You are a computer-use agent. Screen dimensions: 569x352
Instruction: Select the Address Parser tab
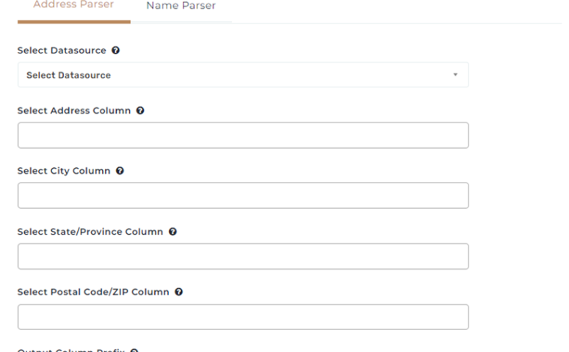(x=73, y=6)
